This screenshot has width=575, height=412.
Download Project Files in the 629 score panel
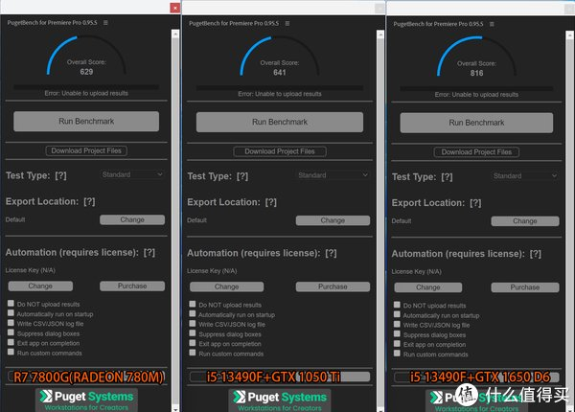(86, 150)
